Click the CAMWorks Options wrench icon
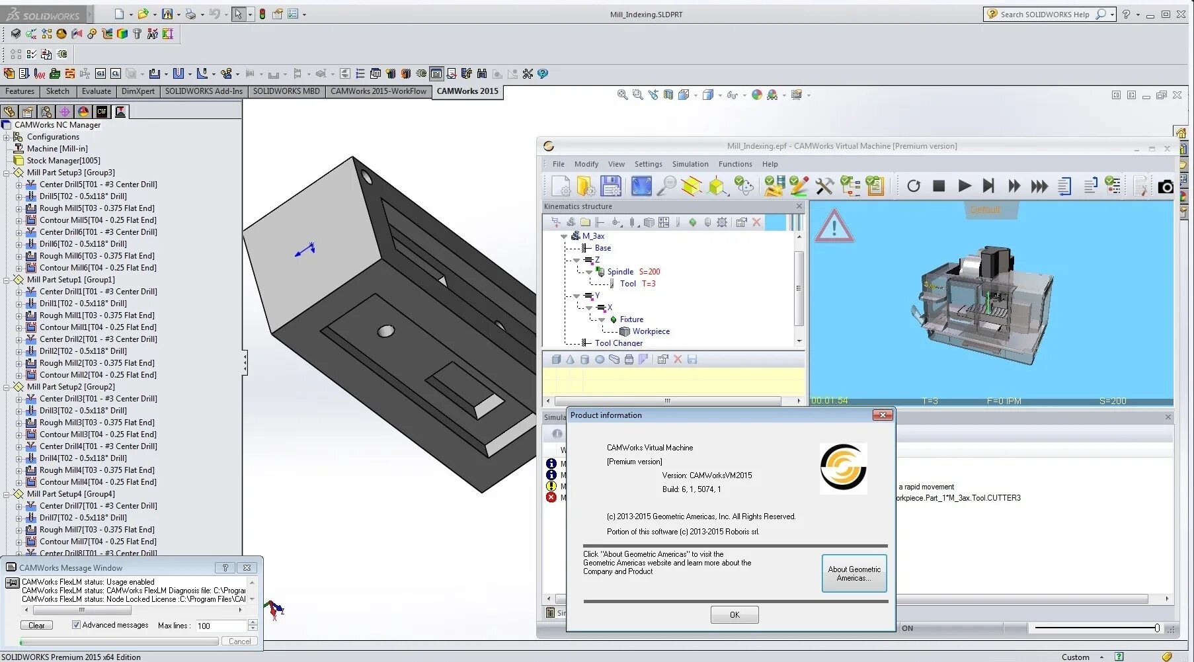Screen dimensions: 1194x662 (x=528, y=73)
